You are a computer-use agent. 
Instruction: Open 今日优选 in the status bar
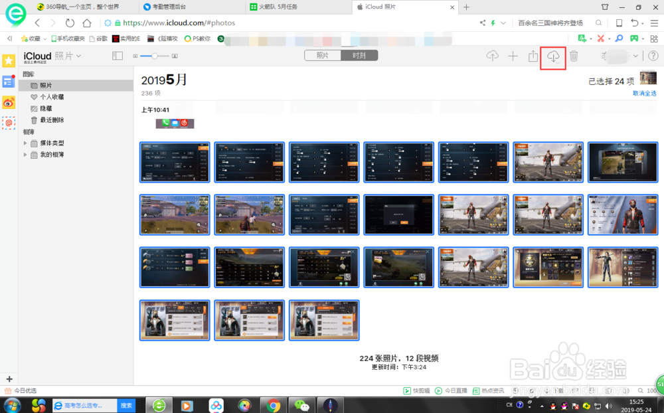coord(21,390)
